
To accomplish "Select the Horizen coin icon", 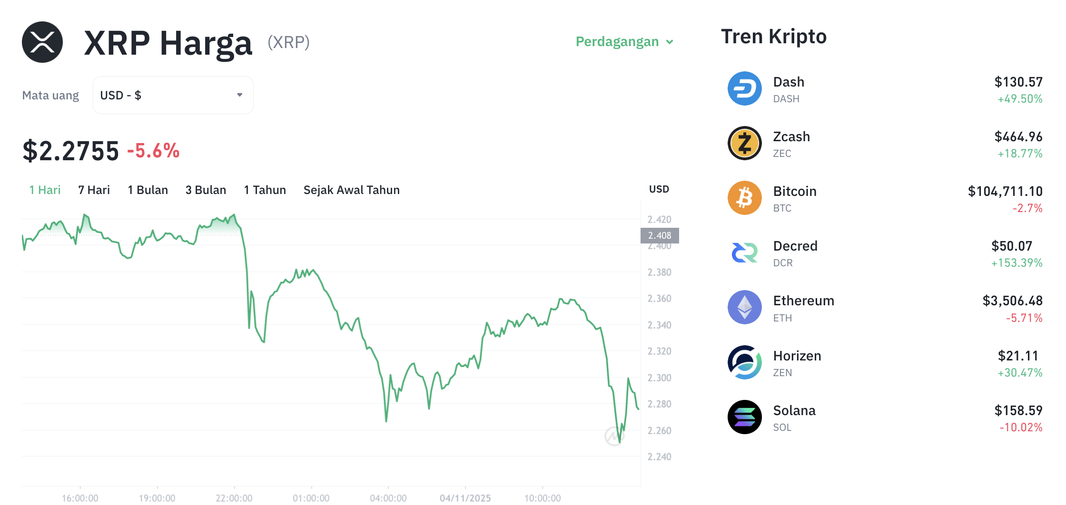I will 744,363.
